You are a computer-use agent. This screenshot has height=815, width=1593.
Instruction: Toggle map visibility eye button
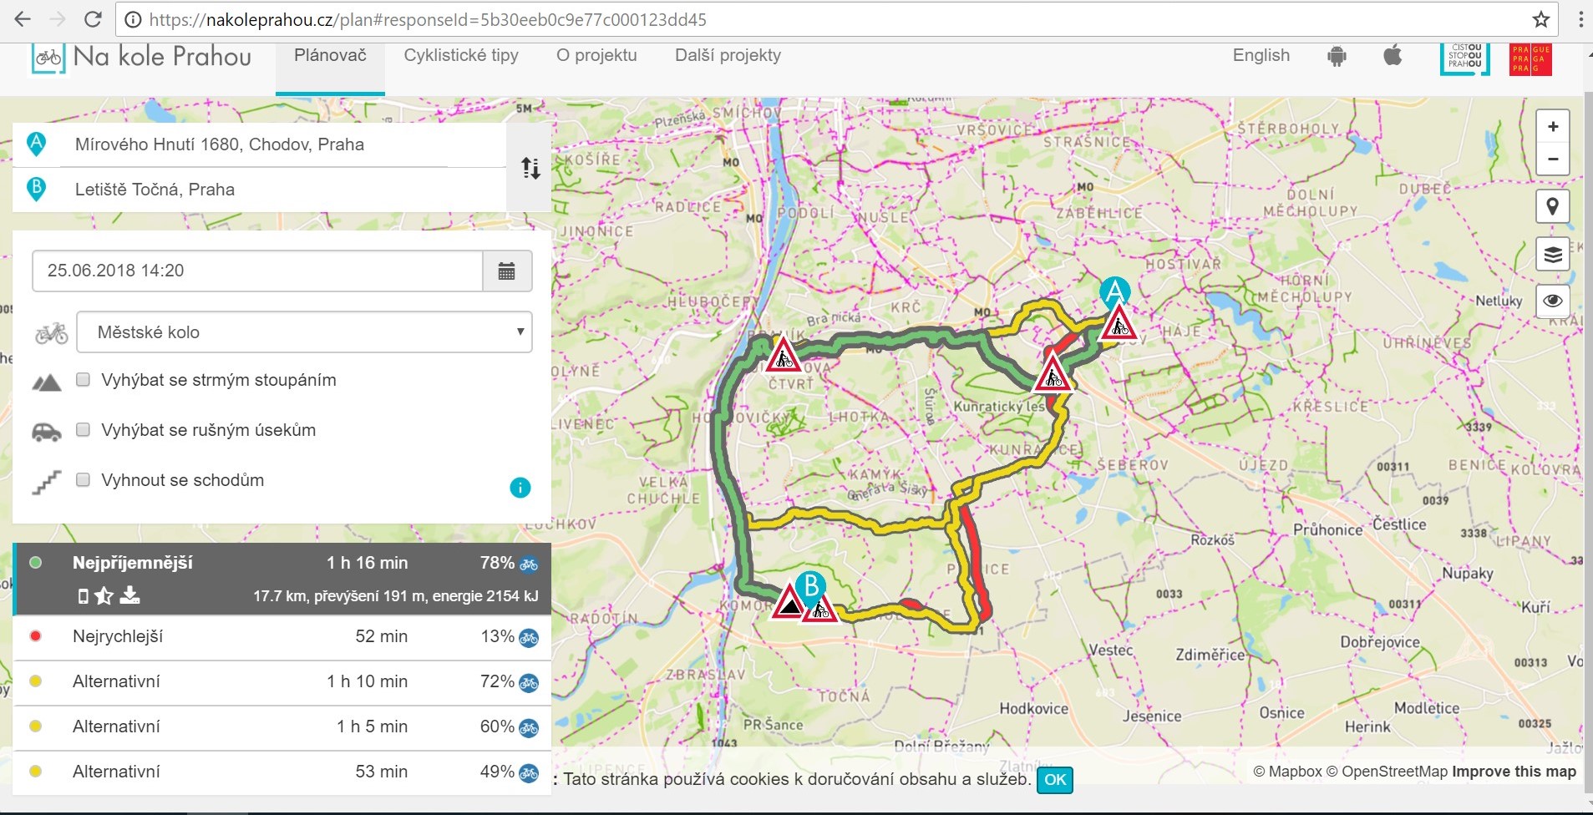[x=1552, y=301]
